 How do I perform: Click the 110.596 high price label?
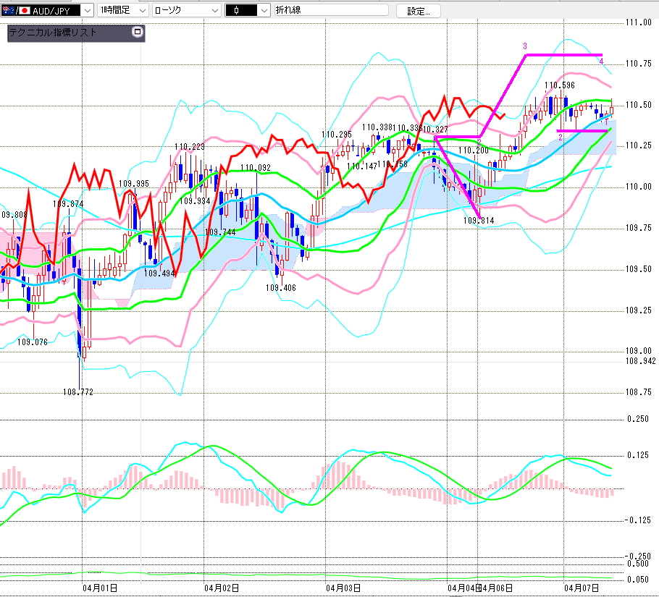[x=560, y=85]
